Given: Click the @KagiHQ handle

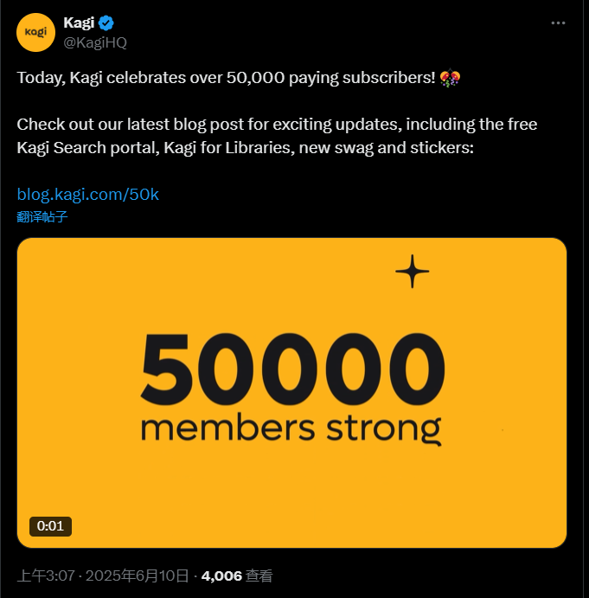Looking at the screenshot, I should [x=96, y=42].
